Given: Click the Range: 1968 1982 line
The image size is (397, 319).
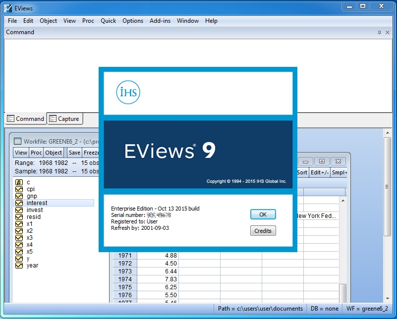Looking at the screenshot, I should [57, 162].
